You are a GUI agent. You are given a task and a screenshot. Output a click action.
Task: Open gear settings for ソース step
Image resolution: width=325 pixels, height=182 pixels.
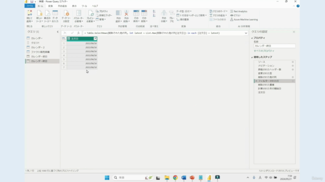click(292, 62)
